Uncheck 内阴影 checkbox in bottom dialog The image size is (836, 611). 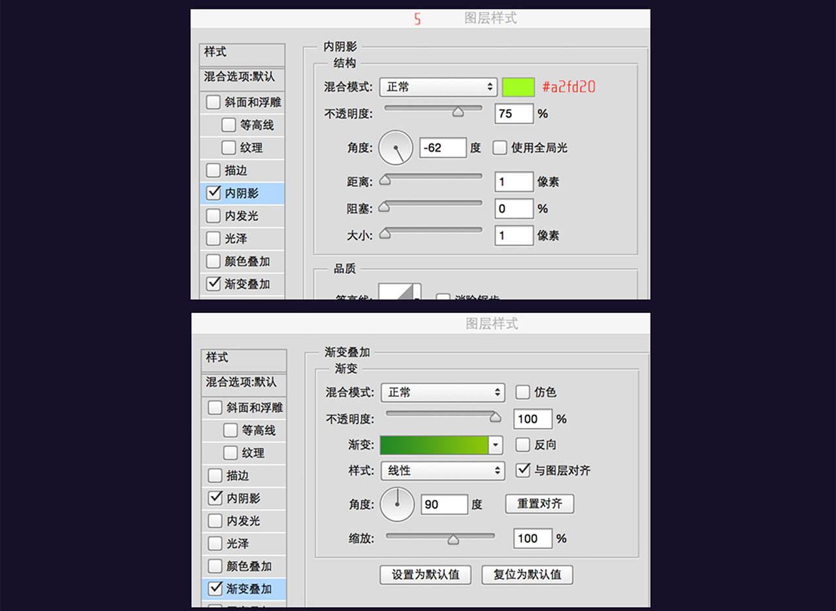[215, 498]
